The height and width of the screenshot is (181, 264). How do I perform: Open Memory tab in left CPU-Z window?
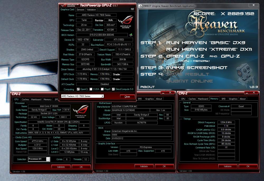point(48,99)
